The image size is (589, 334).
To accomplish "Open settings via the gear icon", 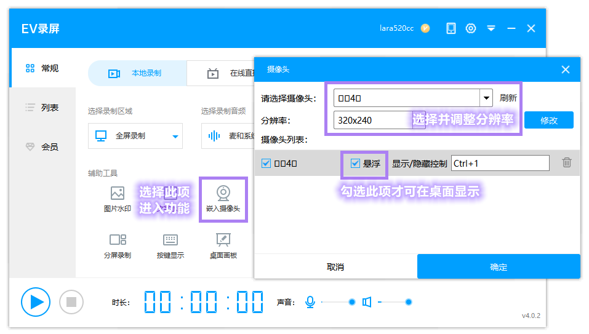I will point(471,28).
